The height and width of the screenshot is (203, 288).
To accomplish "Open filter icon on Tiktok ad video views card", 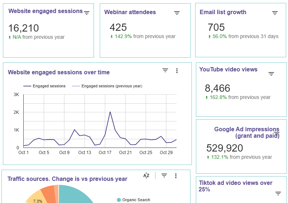I will coord(278,194).
